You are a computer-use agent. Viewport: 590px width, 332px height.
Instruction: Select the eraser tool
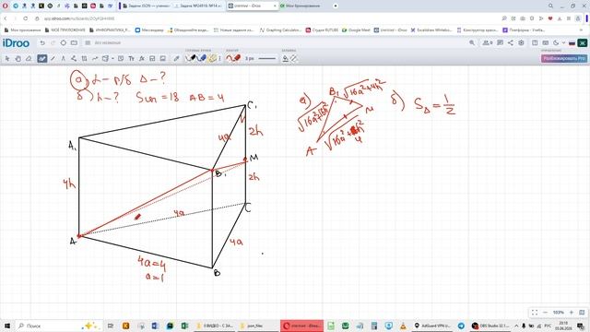click(x=29, y=59)
